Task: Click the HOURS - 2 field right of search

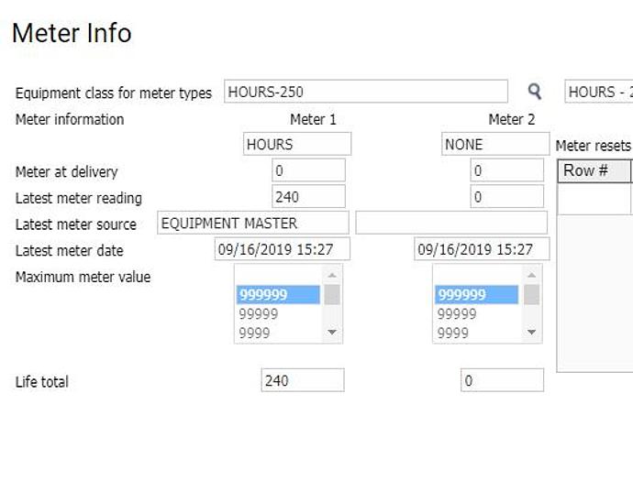Action: coord(598,92)
